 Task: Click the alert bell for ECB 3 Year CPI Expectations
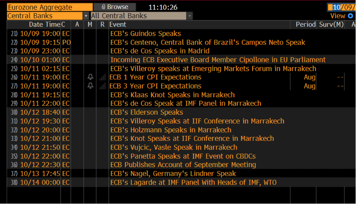[x=90, y=86]
